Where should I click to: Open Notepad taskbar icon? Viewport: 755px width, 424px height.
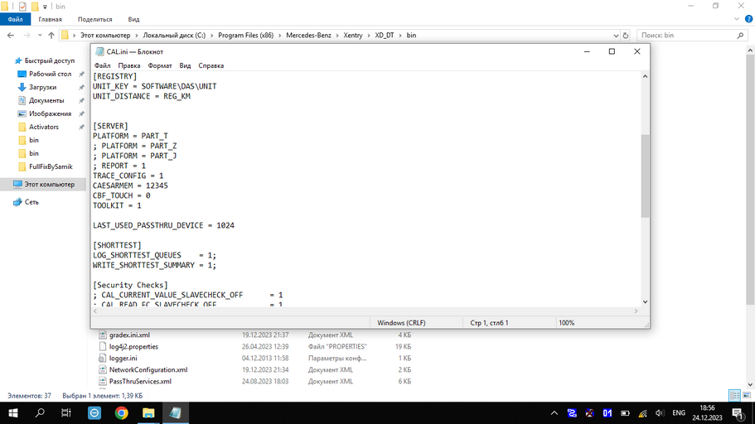pyautogui.click(x=175, y=413)
